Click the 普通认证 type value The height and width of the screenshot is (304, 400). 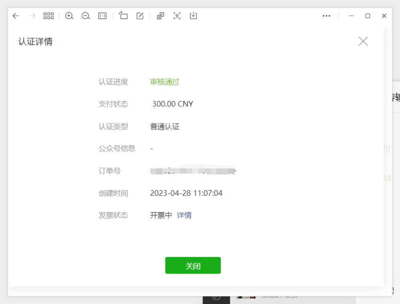(165, 126)
